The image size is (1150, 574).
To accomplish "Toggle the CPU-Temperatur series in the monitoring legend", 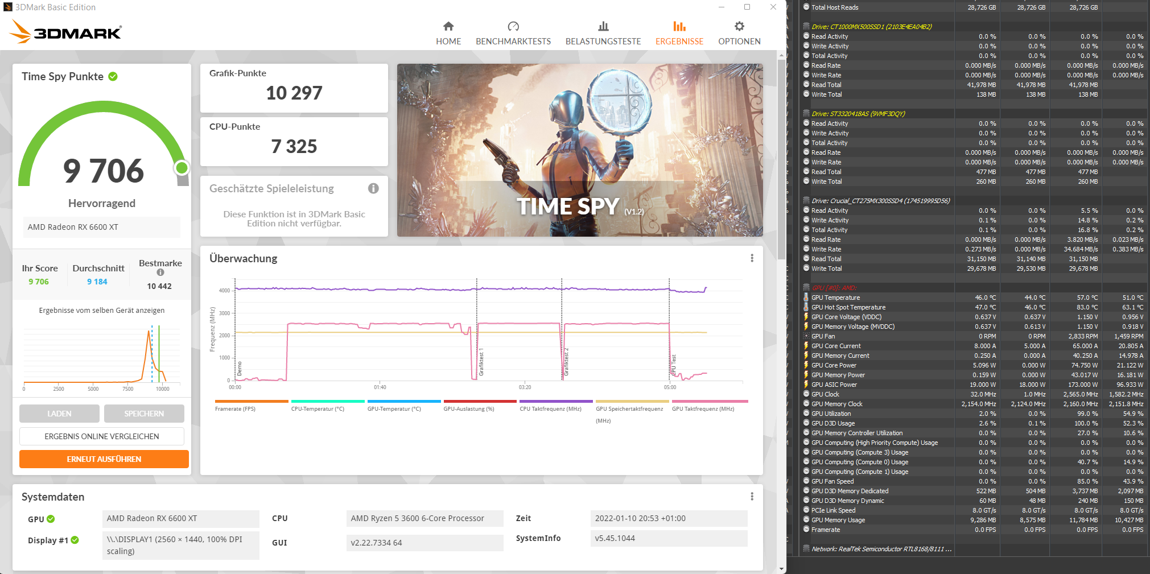I will 327,400.
